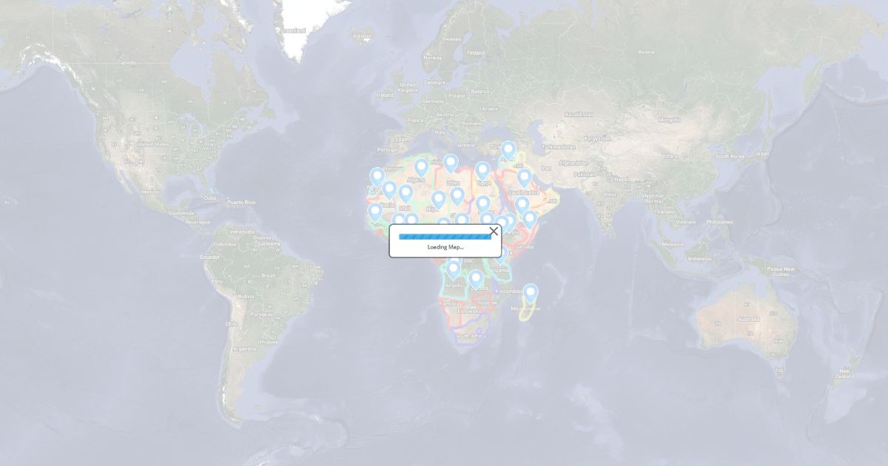Click the 'Russia' map label
888x466 pixels.
pyautogui.click(x=646, y=52)
